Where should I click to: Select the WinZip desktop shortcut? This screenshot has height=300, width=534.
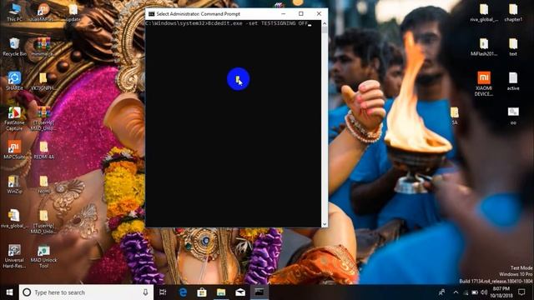(x=14, y=184)
